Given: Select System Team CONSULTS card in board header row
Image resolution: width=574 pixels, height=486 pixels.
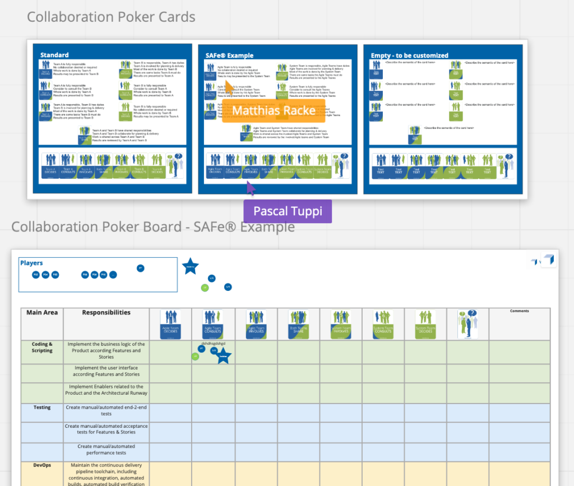Looking at the screenshot, I should tap(383, 324).
